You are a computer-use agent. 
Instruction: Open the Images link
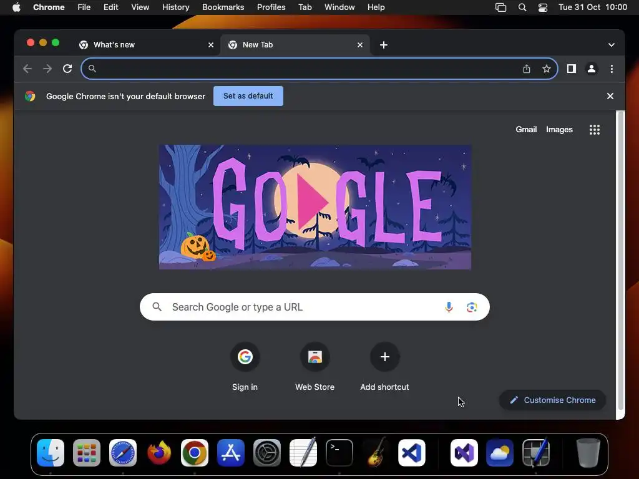coord(559,130)
